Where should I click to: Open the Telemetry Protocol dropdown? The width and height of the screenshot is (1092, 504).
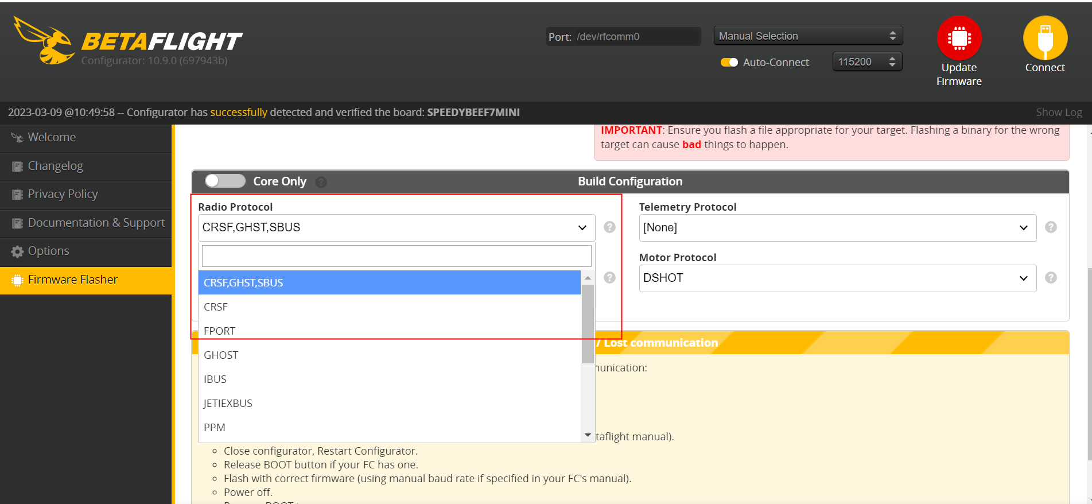[x=838, y=227]
